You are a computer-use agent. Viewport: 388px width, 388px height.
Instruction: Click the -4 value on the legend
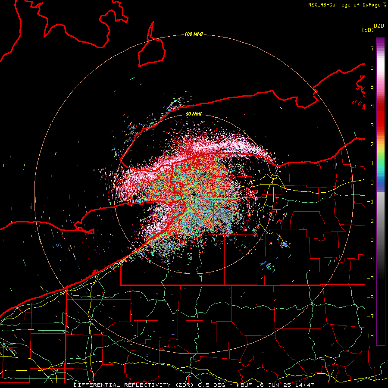tap(370, 259)
